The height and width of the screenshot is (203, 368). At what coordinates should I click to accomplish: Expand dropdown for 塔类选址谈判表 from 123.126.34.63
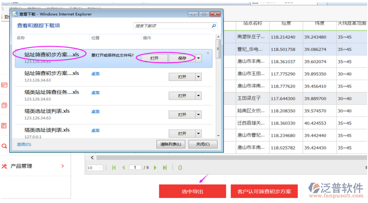tap(199, 115)
